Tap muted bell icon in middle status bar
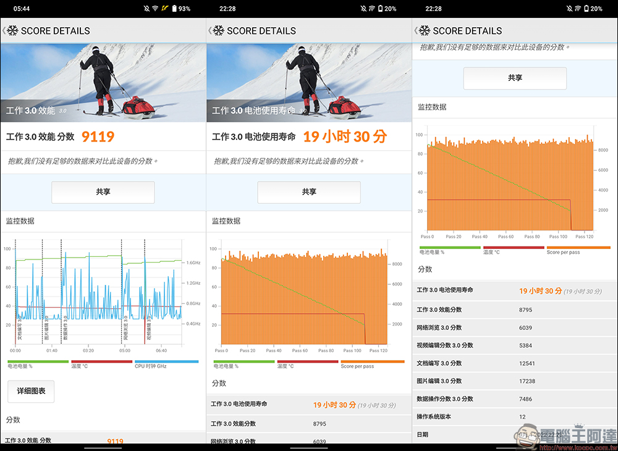Viewport: 618px width, 451px height. tap(363, 8)
